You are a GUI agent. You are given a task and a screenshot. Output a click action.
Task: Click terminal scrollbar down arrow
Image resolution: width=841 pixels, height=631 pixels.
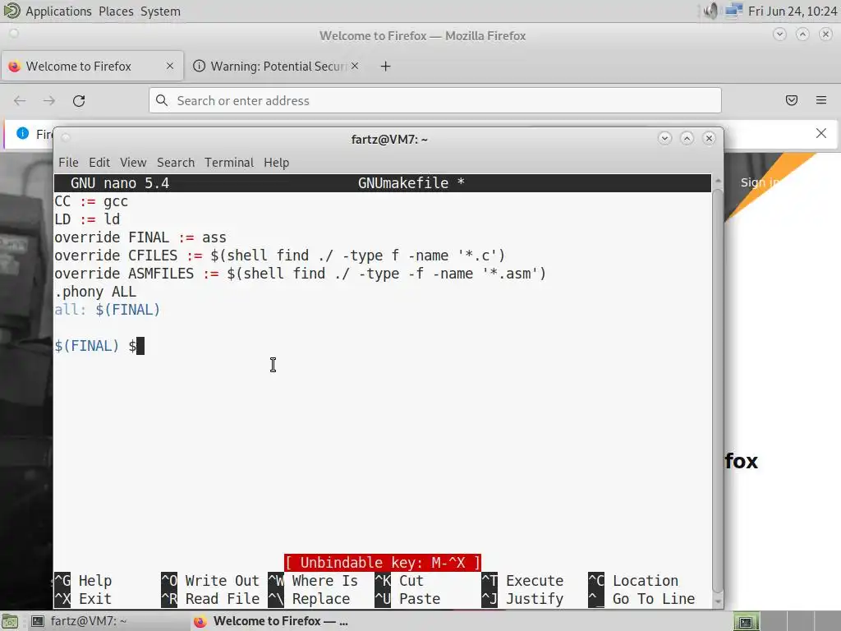click(x=718, y=602)
